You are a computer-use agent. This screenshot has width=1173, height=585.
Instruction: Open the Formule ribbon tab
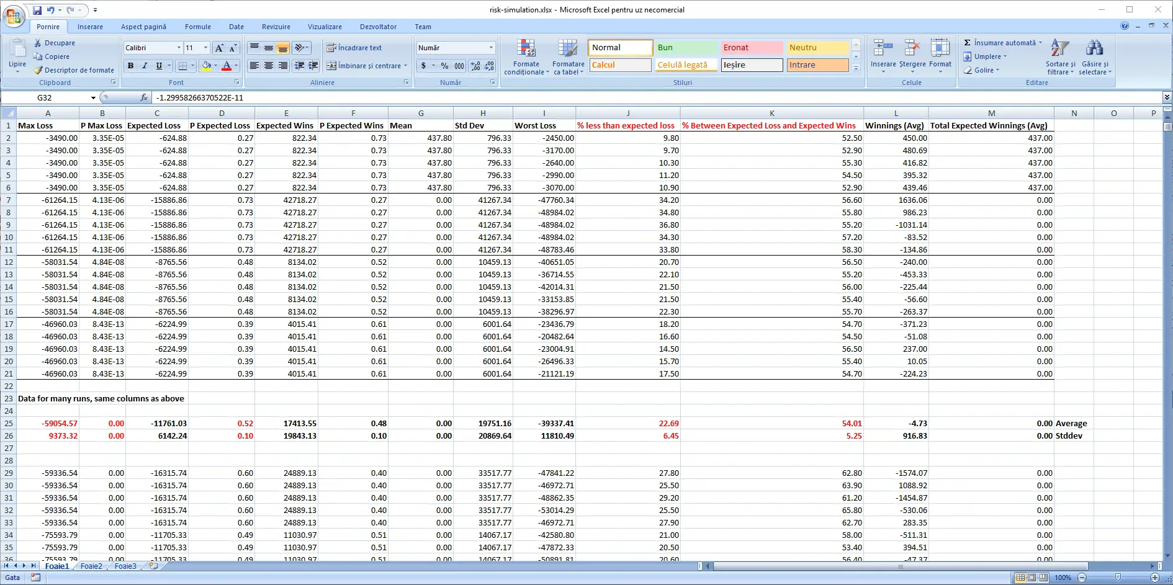point(198,27)
